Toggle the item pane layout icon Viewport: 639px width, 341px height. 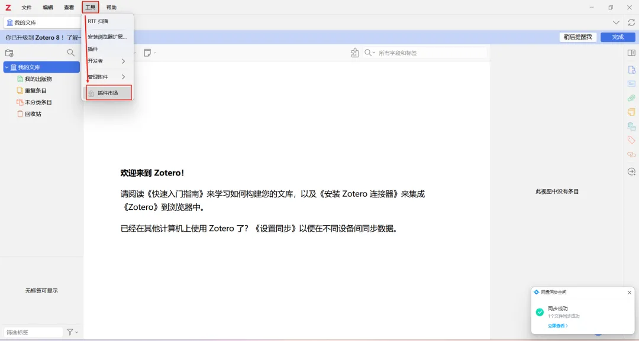(631, 53)
